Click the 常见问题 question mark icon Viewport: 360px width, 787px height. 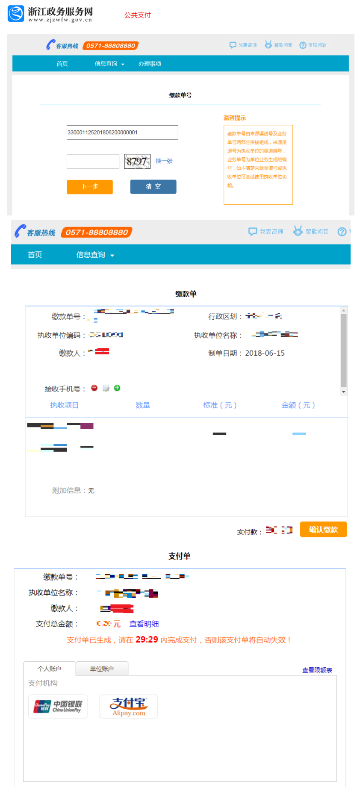click(303, 45)
